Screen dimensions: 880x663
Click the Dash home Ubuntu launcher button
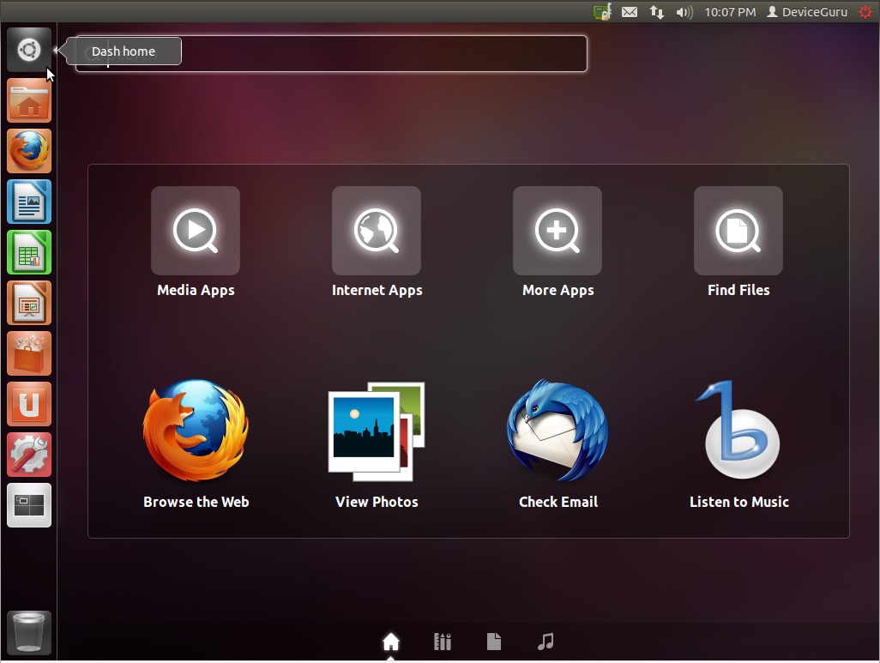(x=29, y=50)
